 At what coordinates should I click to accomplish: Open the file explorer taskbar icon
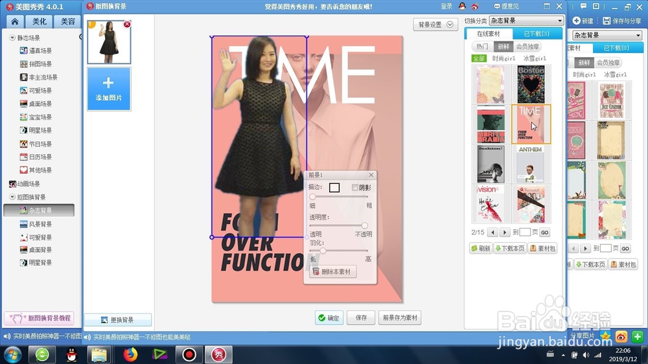click(99, 354)
